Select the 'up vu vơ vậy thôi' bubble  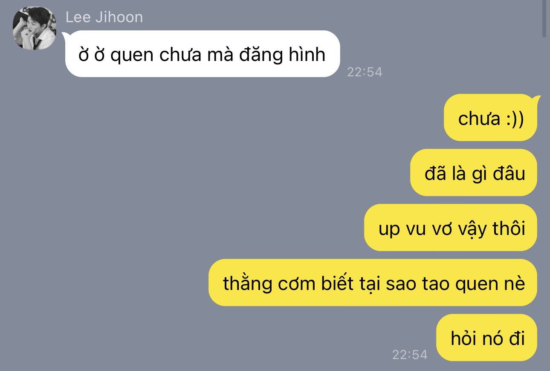click(x=451, y=228)
